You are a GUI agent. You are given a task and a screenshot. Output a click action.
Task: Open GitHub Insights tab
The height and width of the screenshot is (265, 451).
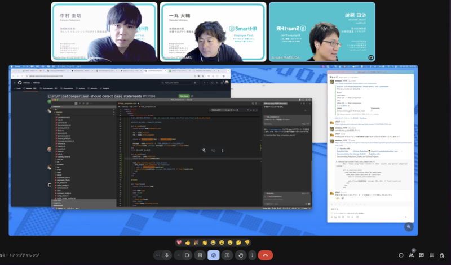click(105, 88)
